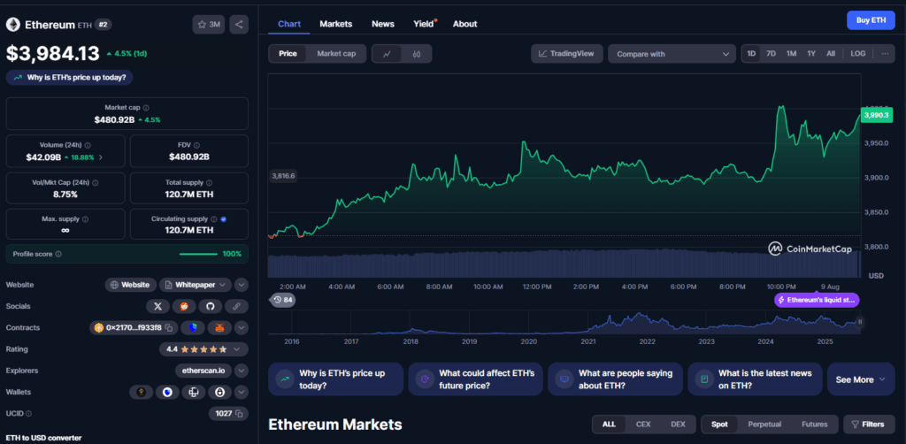Switch chart to Market cap

(336, 54)
